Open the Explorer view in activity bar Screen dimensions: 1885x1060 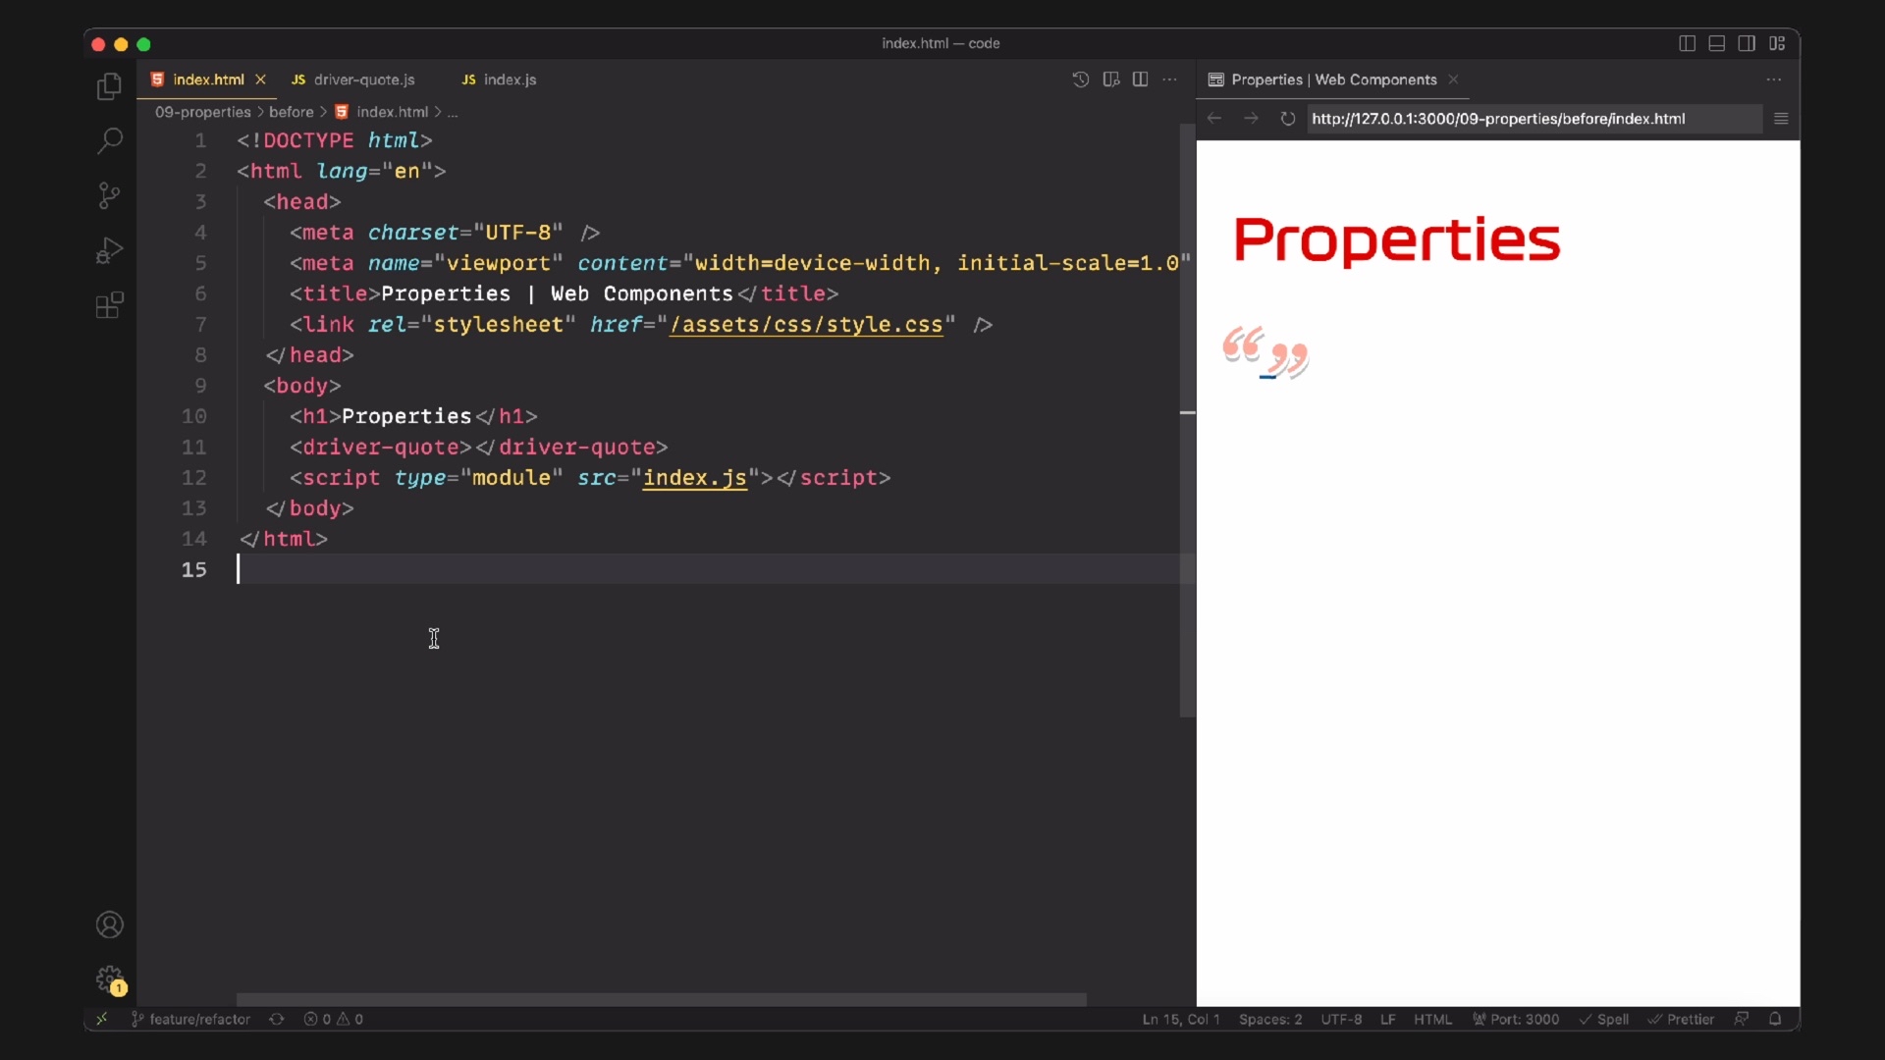109,87
